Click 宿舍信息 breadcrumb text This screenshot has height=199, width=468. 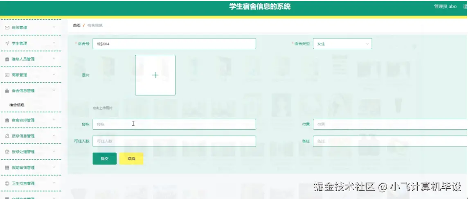[95, 25]
